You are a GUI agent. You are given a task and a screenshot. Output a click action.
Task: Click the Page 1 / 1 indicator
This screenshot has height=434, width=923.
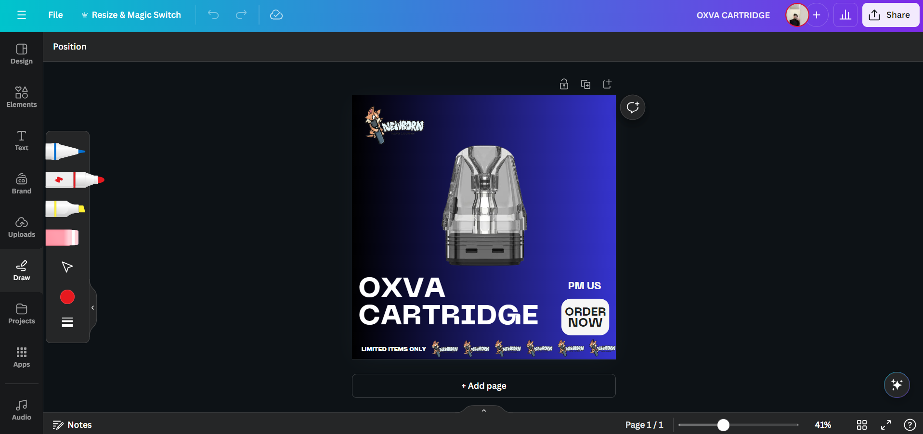click(644, 425)
